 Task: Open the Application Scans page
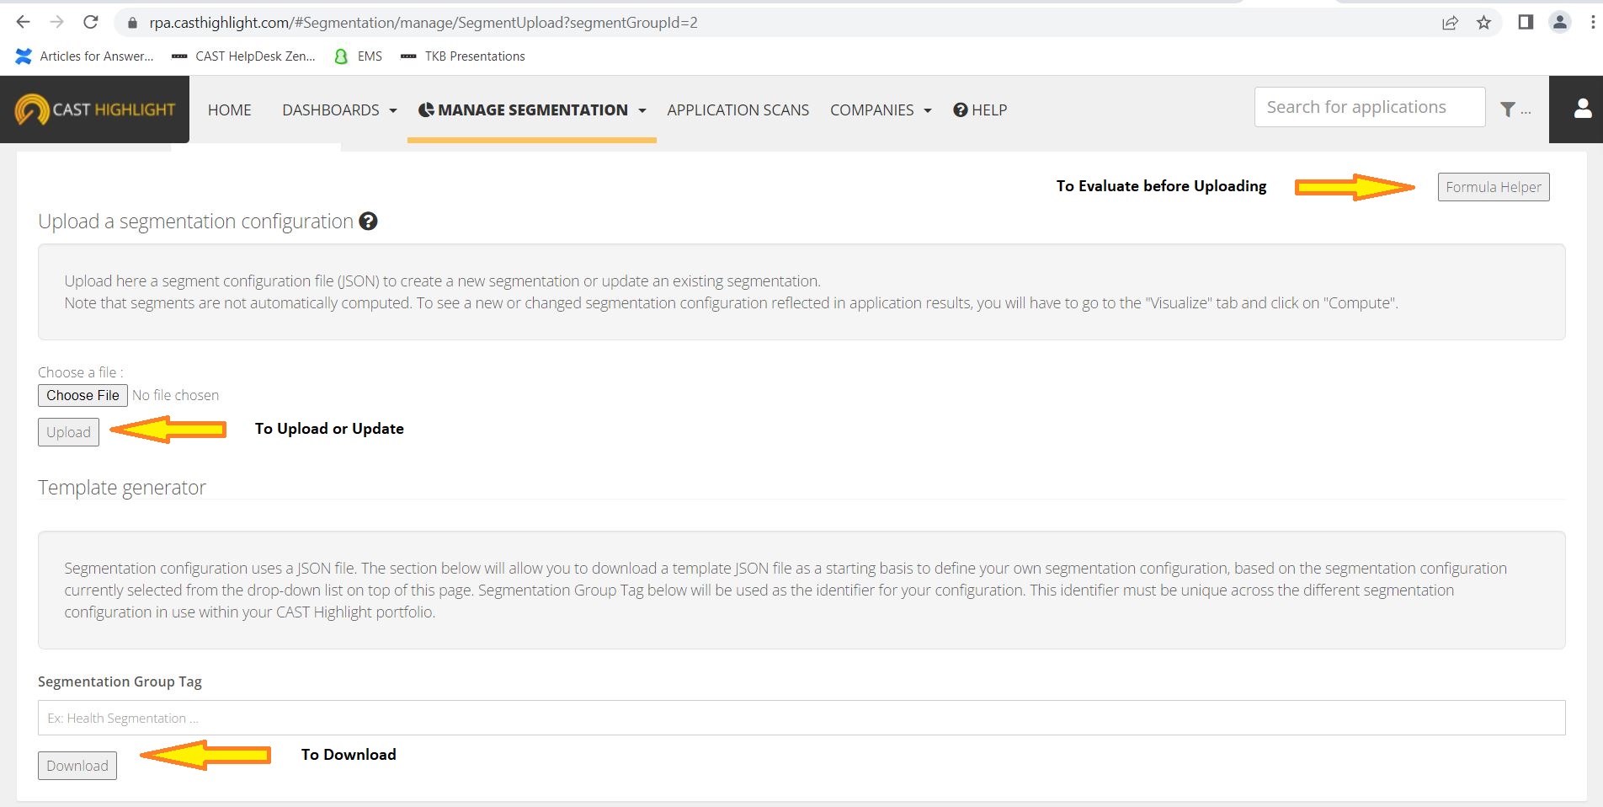[738, 110]
